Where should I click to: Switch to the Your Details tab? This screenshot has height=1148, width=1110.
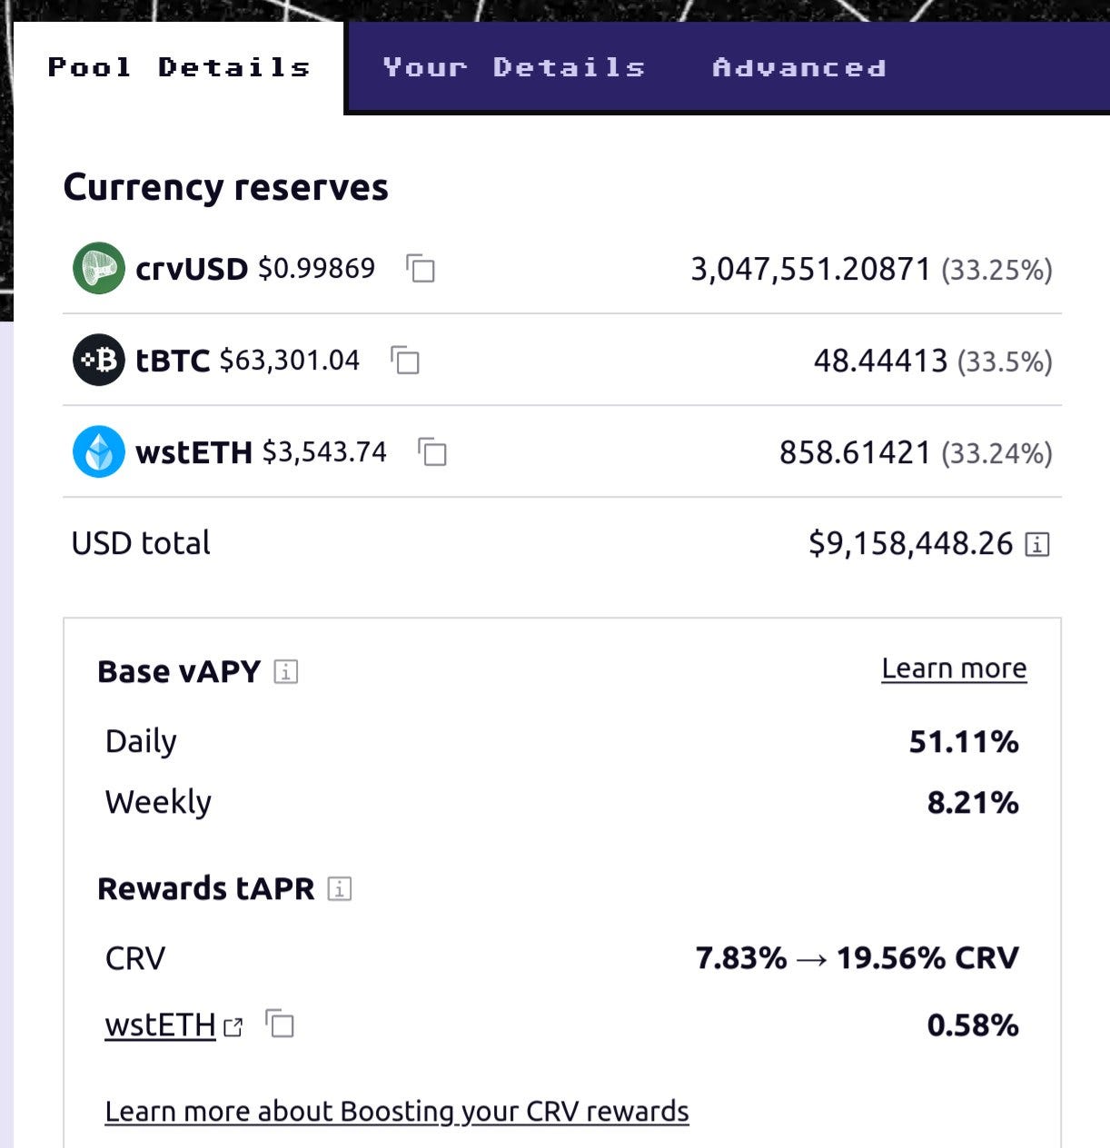click(x=514, y=67)
